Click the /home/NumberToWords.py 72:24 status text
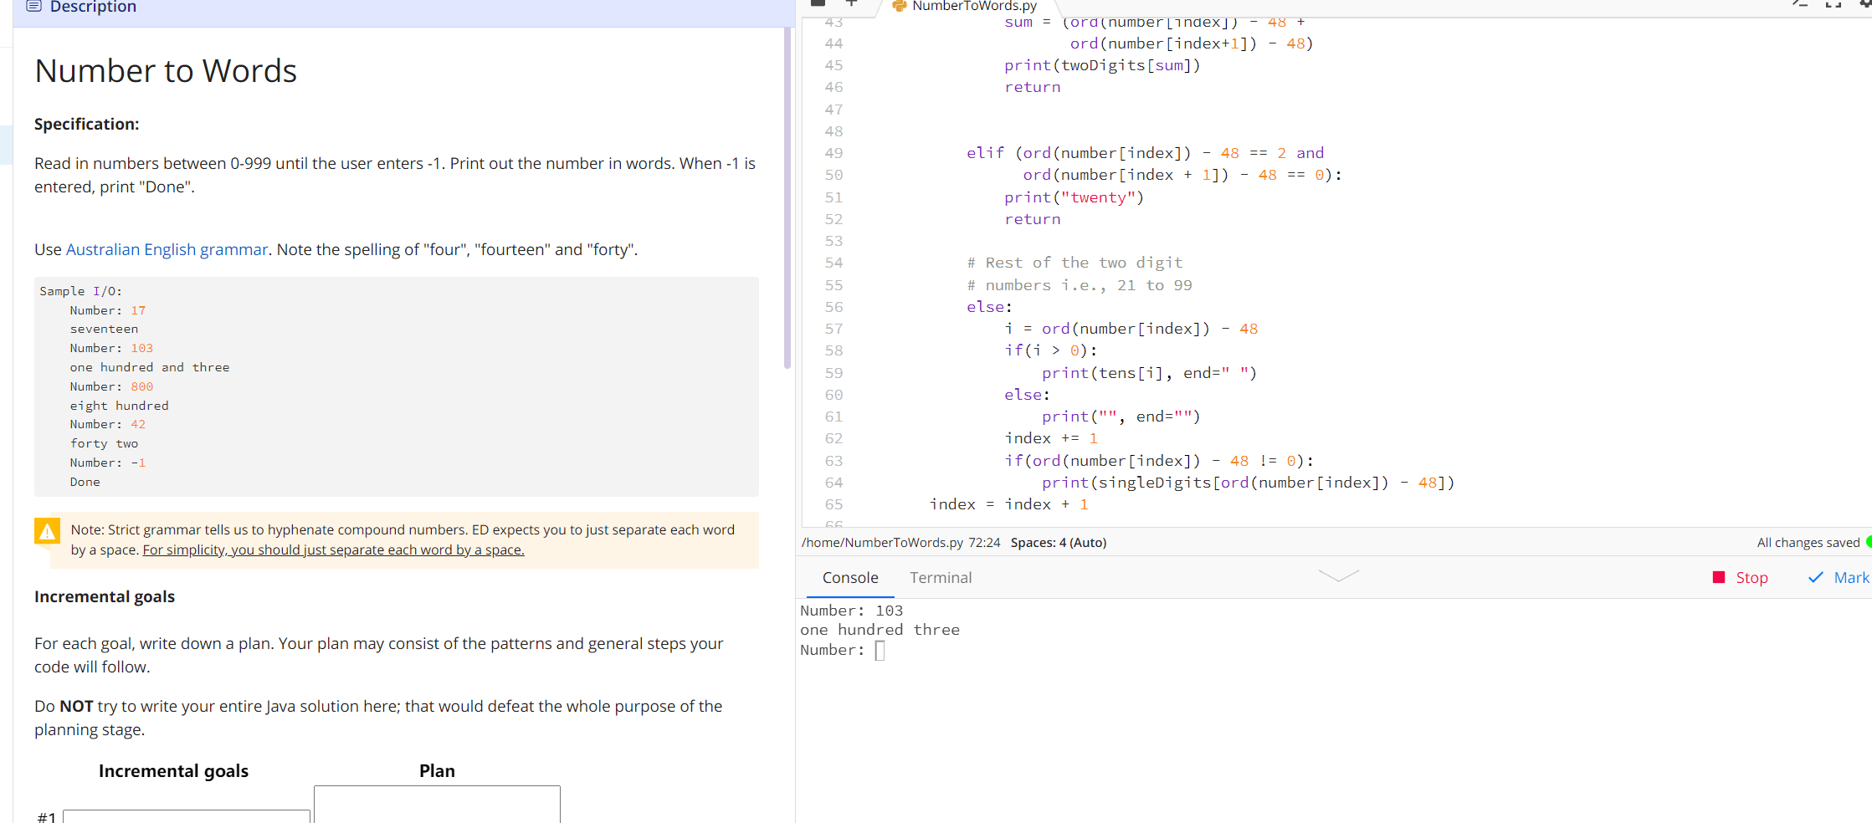The height and width of the screenshot is (823, 1872). click(900, 542)
